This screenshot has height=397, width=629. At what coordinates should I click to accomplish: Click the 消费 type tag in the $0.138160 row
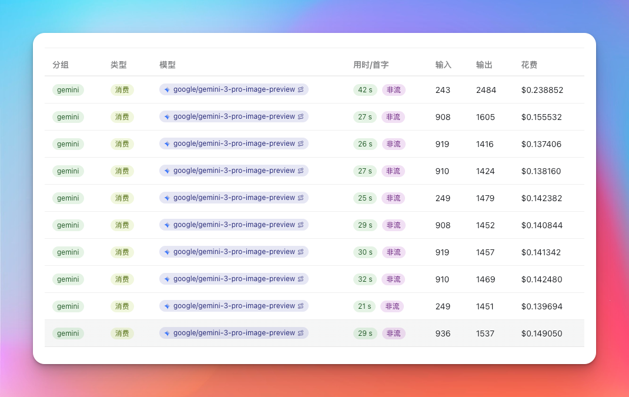tap(122, 171)
